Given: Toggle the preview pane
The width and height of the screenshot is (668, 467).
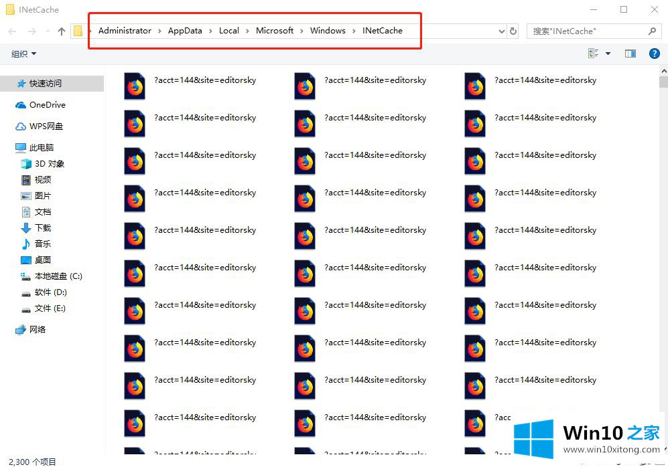Looking at the screenshot, I should [x=630, y=54].
